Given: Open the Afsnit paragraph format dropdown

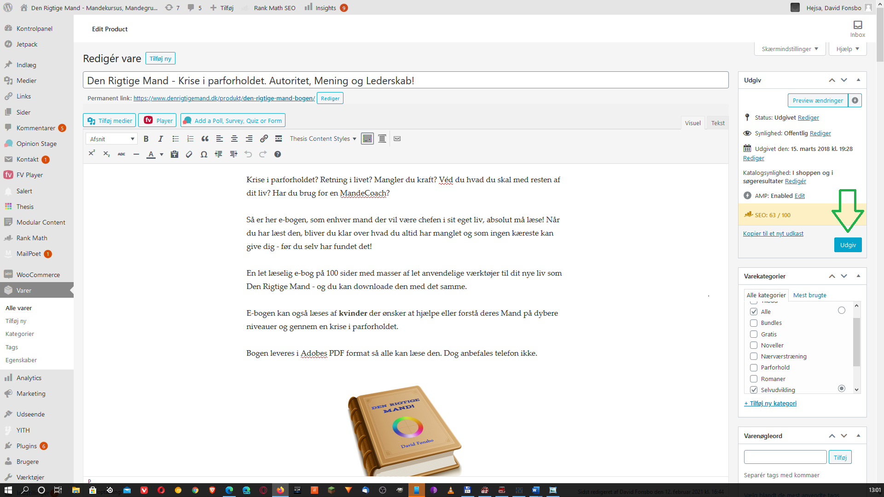Looking at the screenshot, I should point(111,139).
